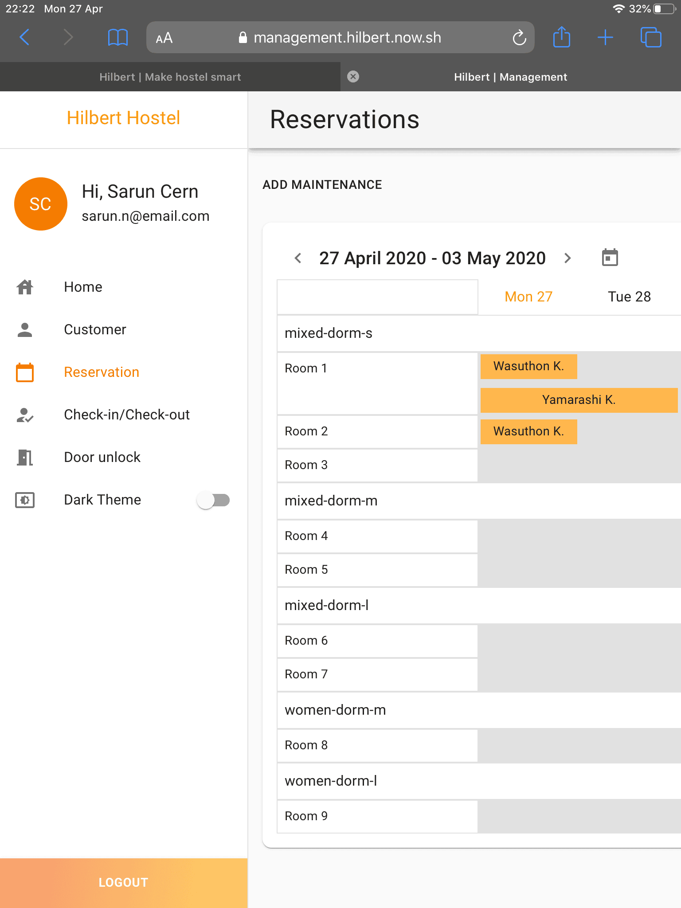Open the Reservation menu item

[x=124, y=372]
